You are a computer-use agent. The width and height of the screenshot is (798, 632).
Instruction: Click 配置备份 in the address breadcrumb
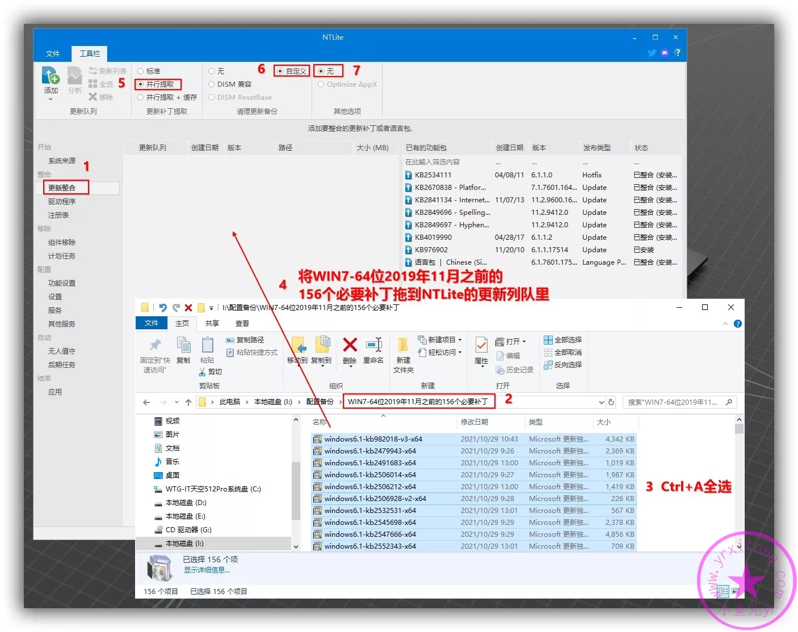pyautogui.click(x=320, y=402)
